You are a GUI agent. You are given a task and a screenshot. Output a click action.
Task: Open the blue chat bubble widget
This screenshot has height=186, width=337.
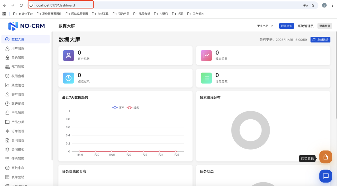click(325, 176)
